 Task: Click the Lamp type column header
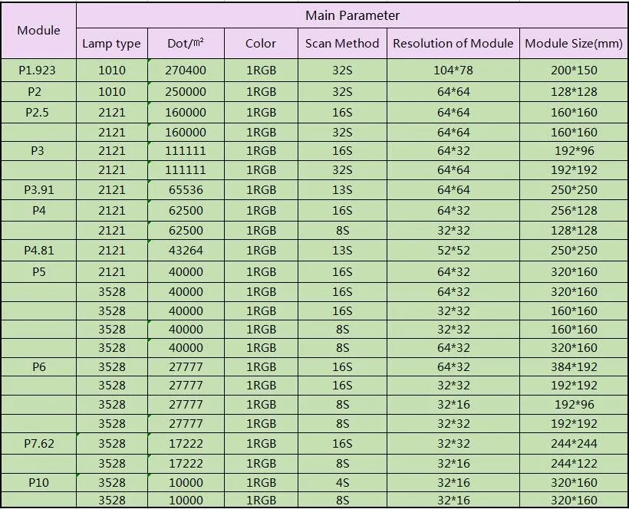111,43
